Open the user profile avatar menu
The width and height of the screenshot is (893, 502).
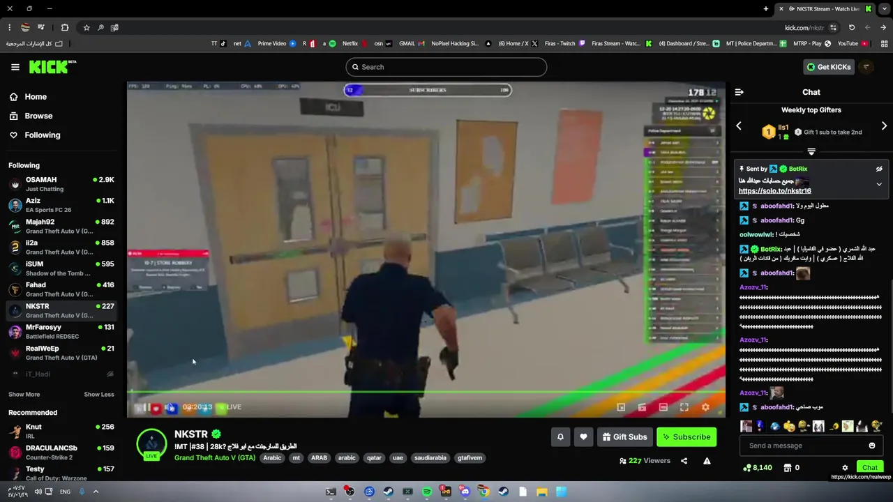(x=866, y=67)
